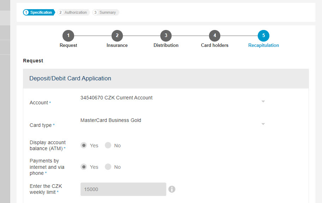Open step 3 Distribution circle
The image size is (322, 203).
tap(166, 36)
